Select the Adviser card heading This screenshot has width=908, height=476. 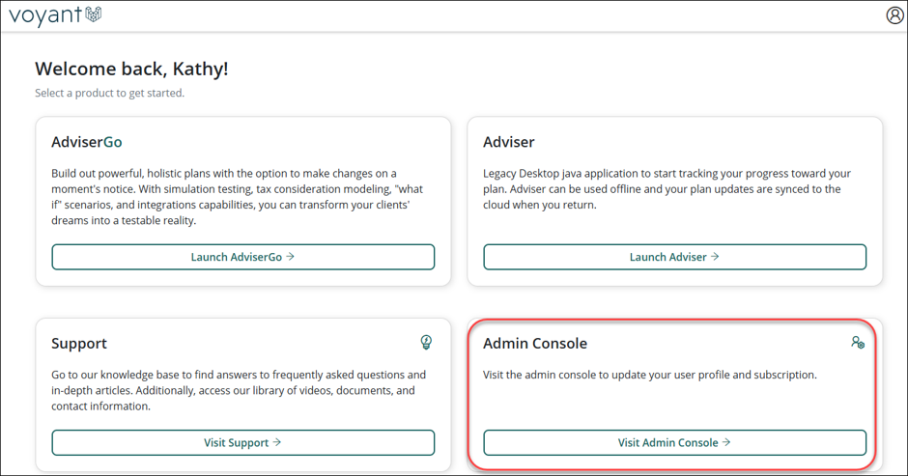[509, 142]
